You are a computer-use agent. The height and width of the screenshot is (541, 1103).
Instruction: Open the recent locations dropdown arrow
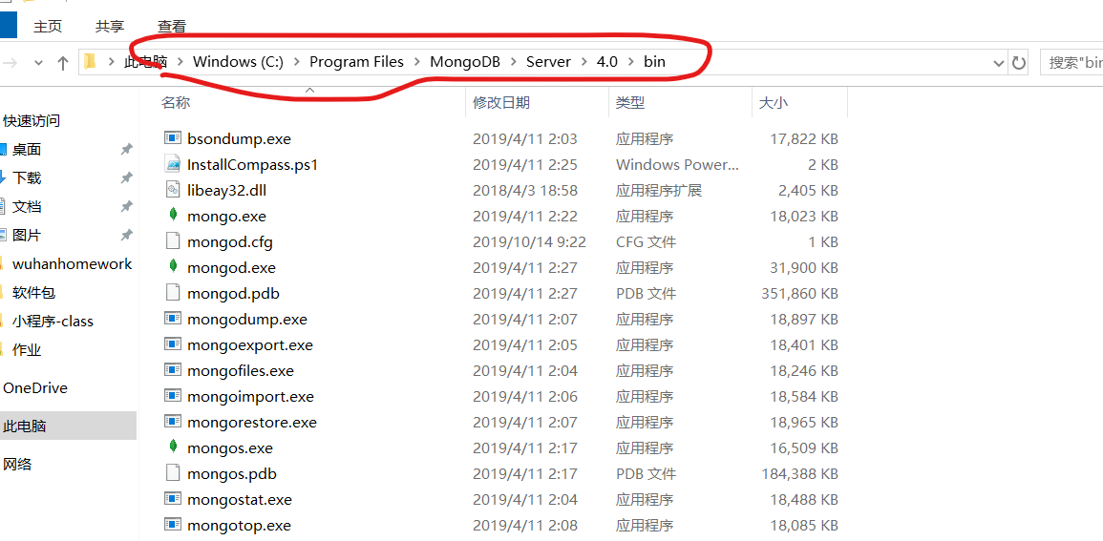click(38, 63)
